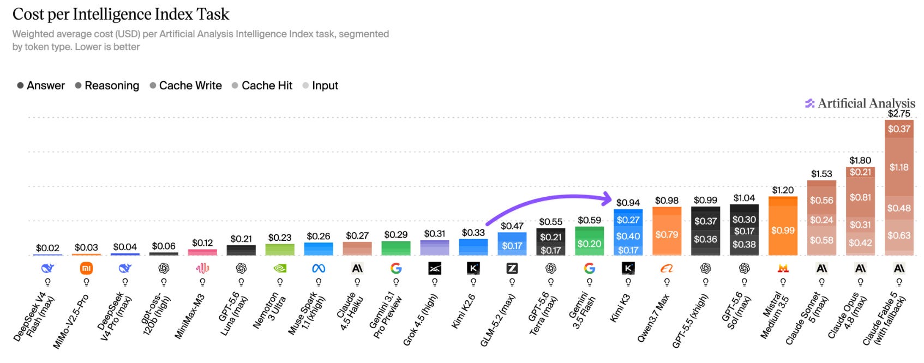Toggle the Cache Write legend item

point(185,86)
